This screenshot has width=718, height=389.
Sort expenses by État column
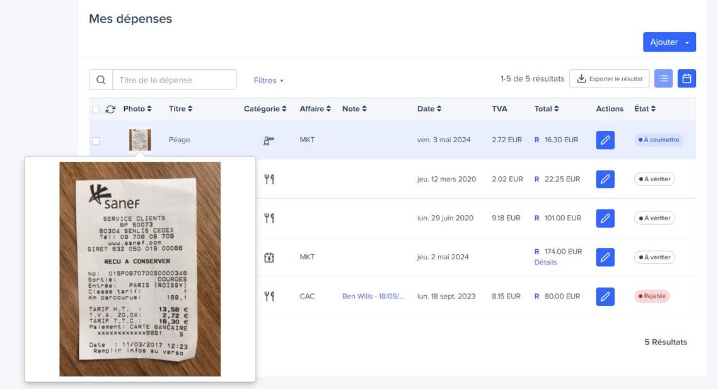coord(645,109)
